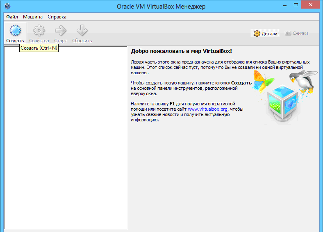
Task: Click the bold 'Создать' word in welcome text
Action: (x=241, y=83)
